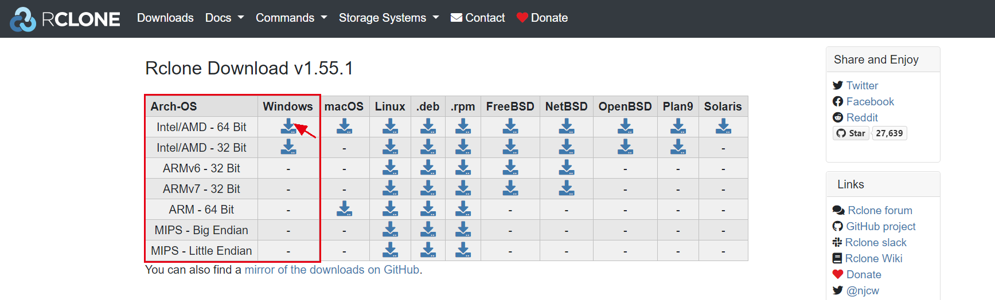Viewport: 995px width, 300px height.
Task: Click the GitHub Star button
Action: click(851, 133)
